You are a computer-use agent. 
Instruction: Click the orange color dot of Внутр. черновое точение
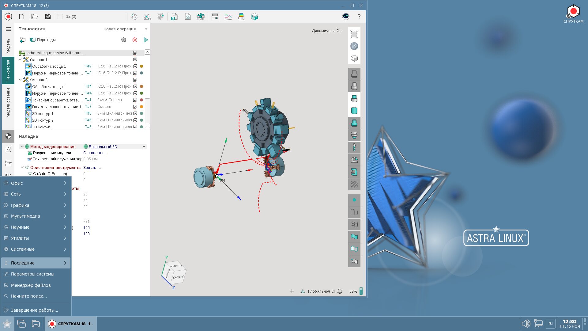[141, 107]
